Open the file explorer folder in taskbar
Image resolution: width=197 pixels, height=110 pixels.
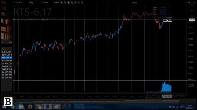pyautogui.click(x=22, y=107)
